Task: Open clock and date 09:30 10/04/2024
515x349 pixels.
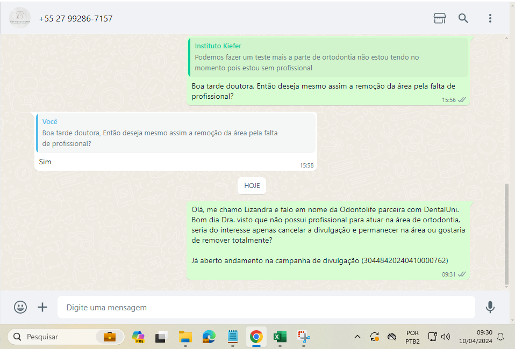Action: click(476, 337)
